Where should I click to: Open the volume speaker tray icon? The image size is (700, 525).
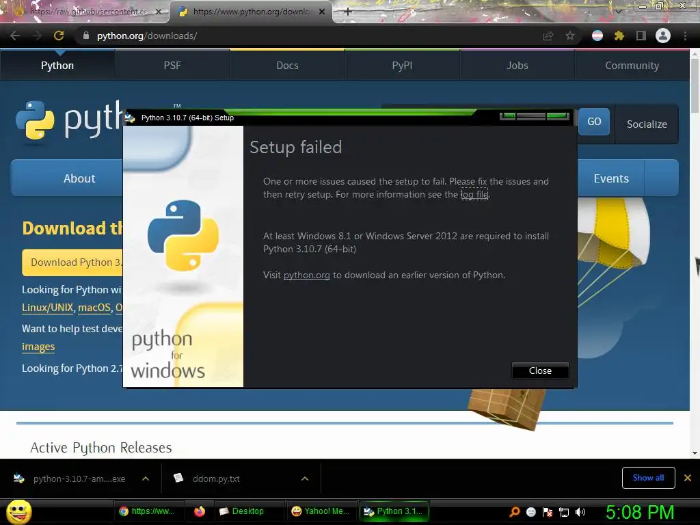[580, 512]
